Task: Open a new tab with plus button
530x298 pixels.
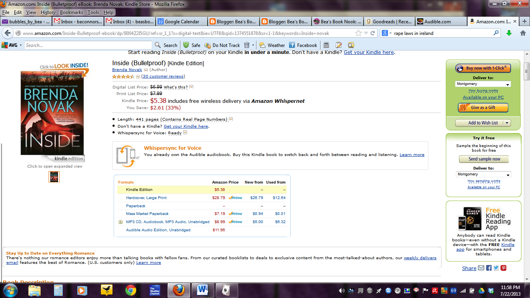Action: [525, 21]
